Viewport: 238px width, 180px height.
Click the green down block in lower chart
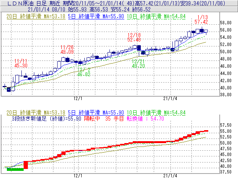pos(15,169)
